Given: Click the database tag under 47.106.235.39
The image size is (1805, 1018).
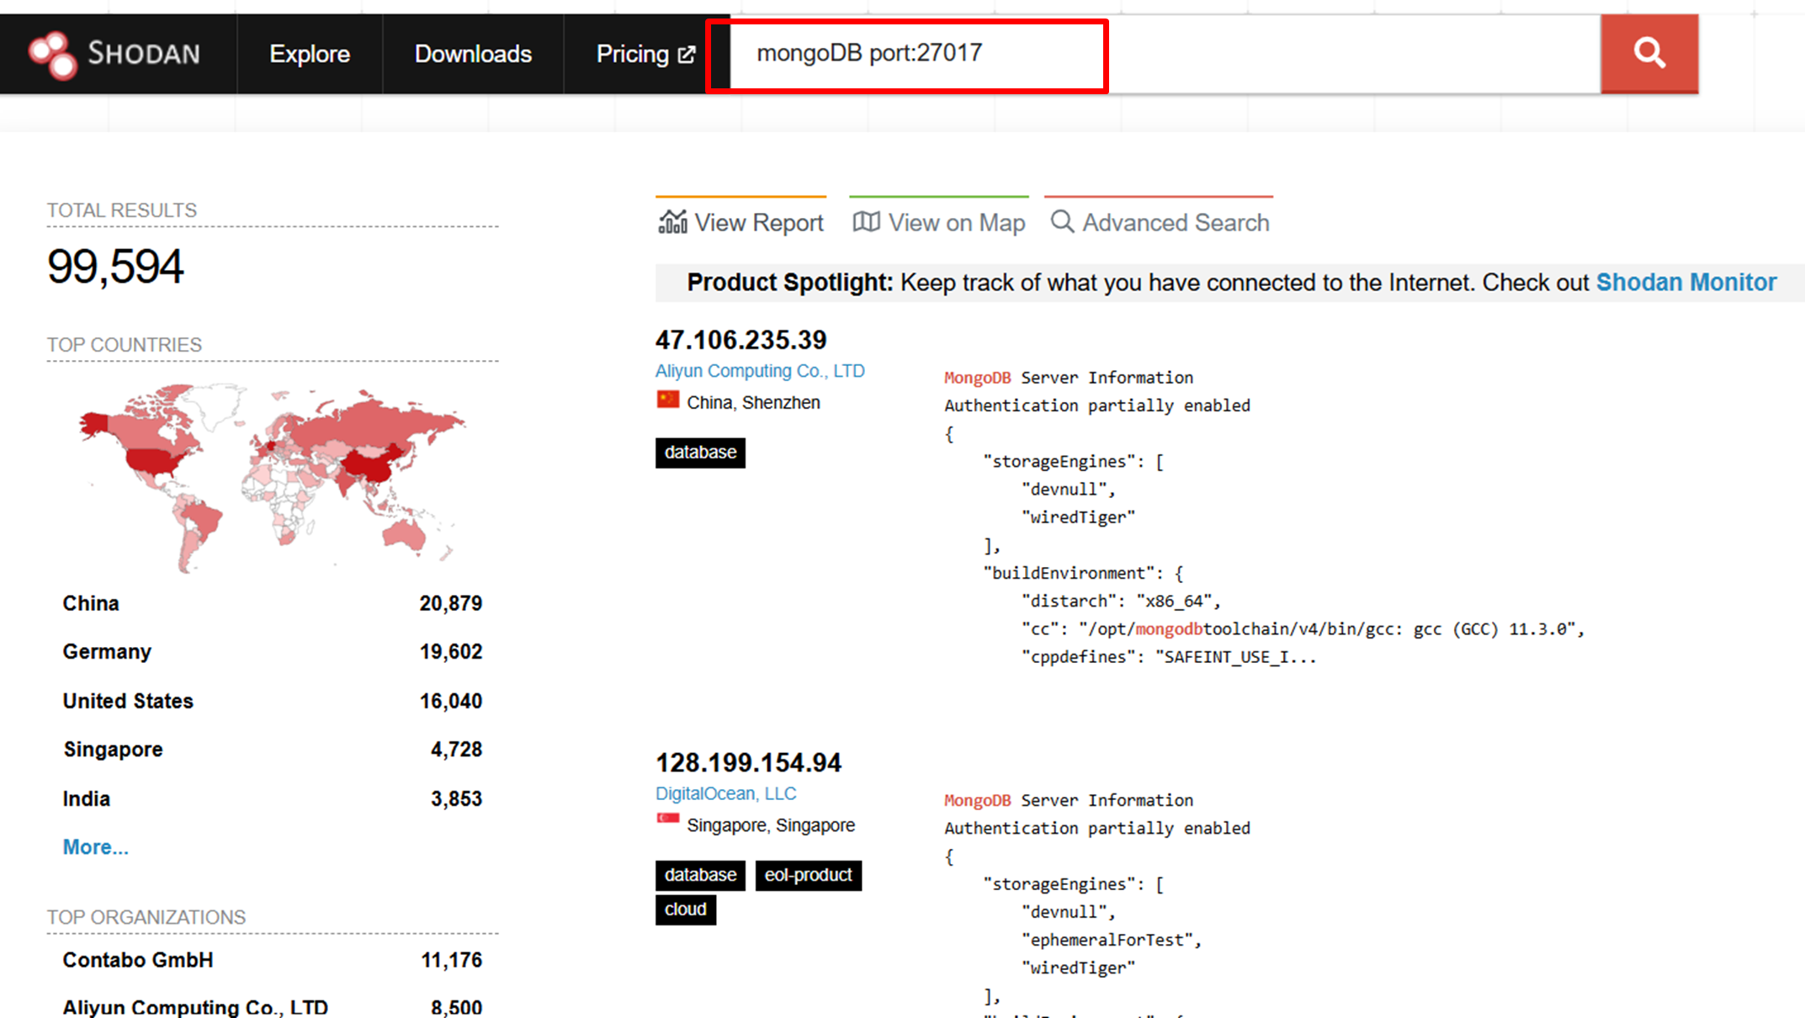Looking at the screenshot, I should (700, 453).
